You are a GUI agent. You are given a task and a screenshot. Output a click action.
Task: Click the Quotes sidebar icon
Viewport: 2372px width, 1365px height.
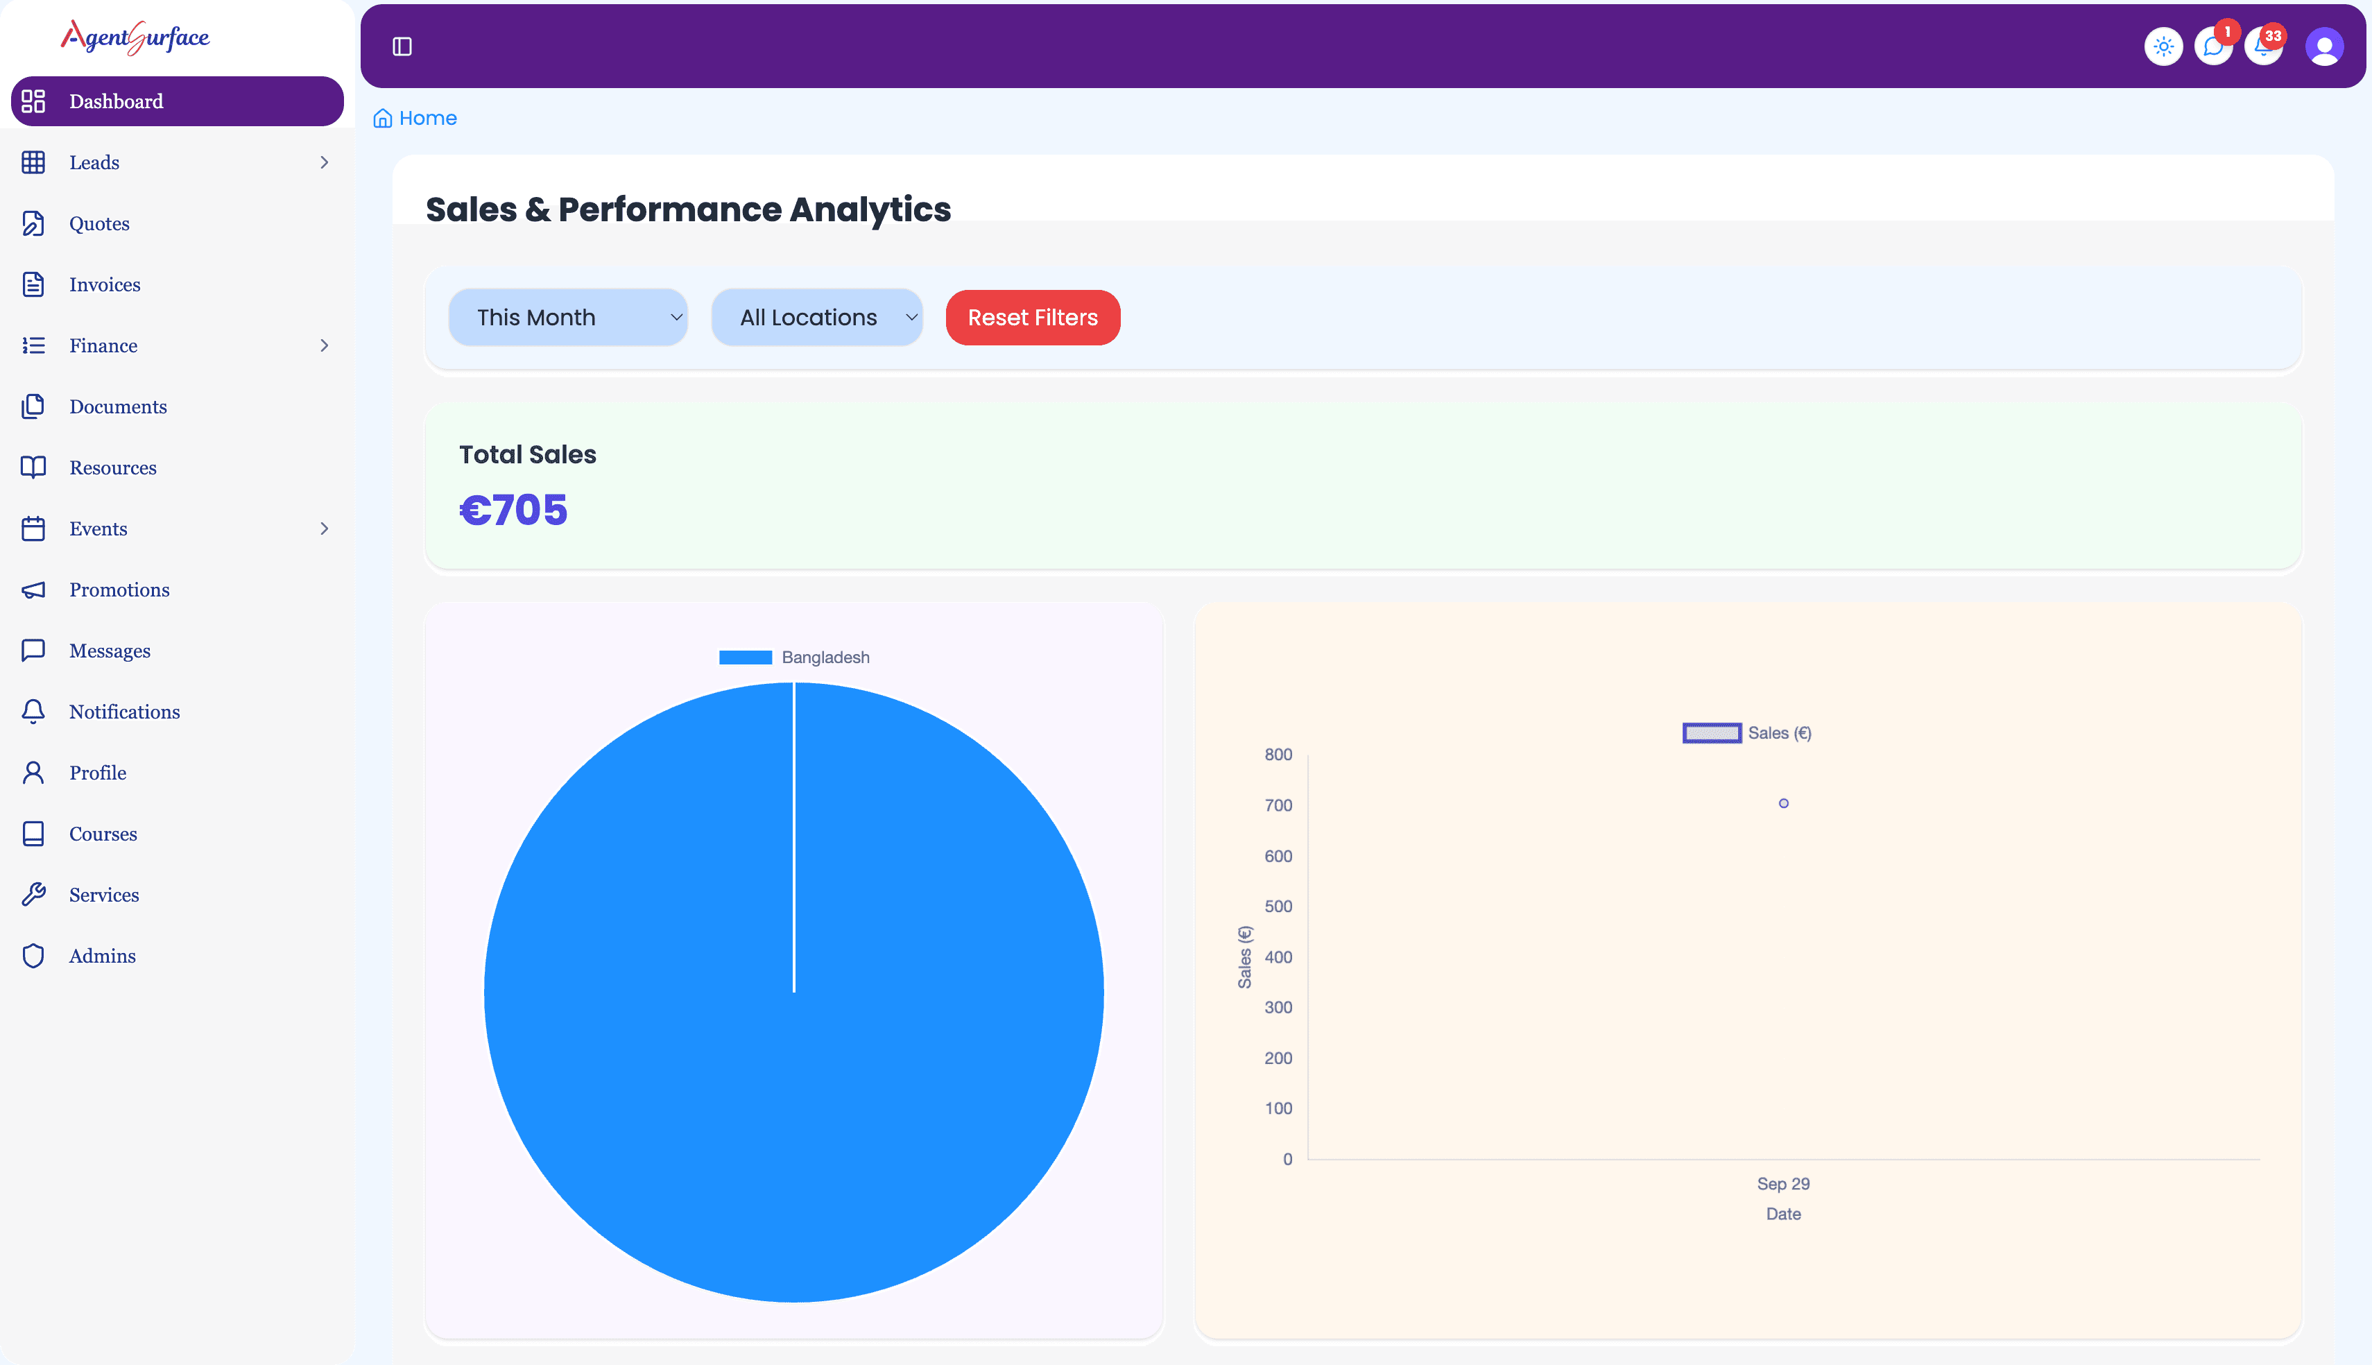[34, 223]
